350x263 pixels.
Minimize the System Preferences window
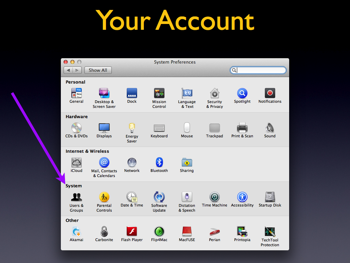[72, 62]
